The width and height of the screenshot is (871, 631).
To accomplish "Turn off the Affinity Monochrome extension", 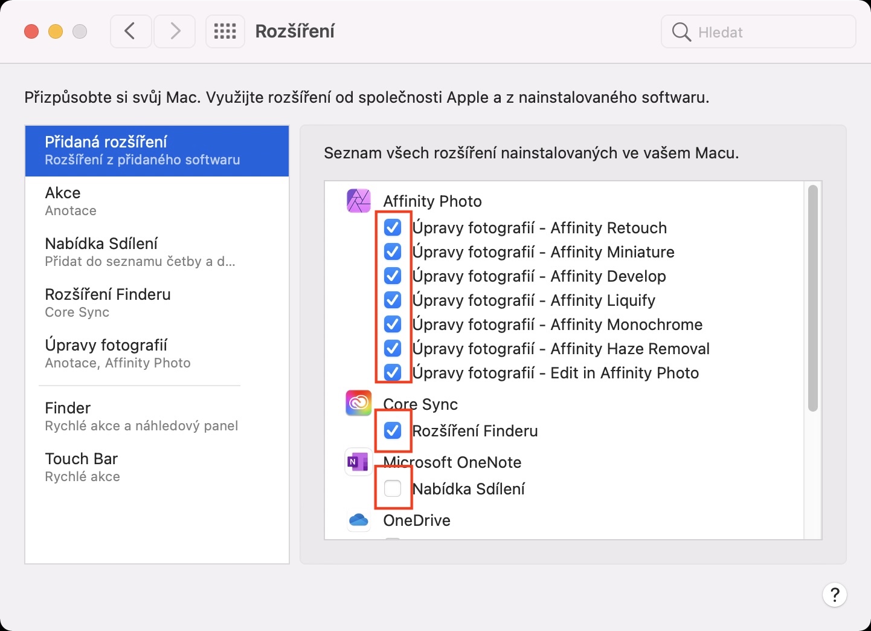I will (x=393, y=325).
